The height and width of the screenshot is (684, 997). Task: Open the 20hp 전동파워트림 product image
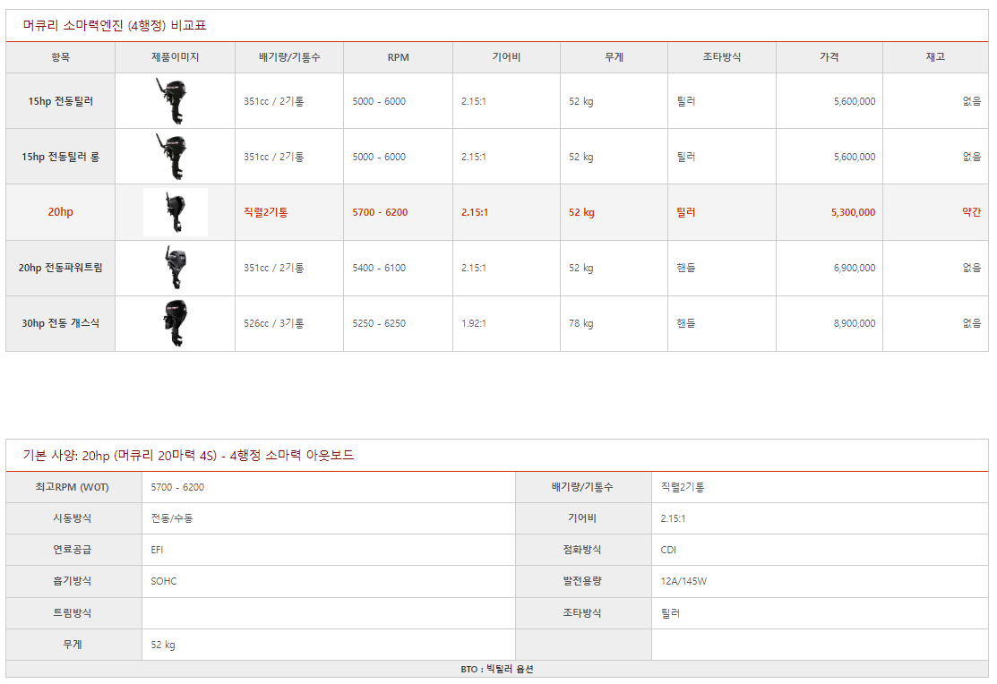tap(176, 268)
